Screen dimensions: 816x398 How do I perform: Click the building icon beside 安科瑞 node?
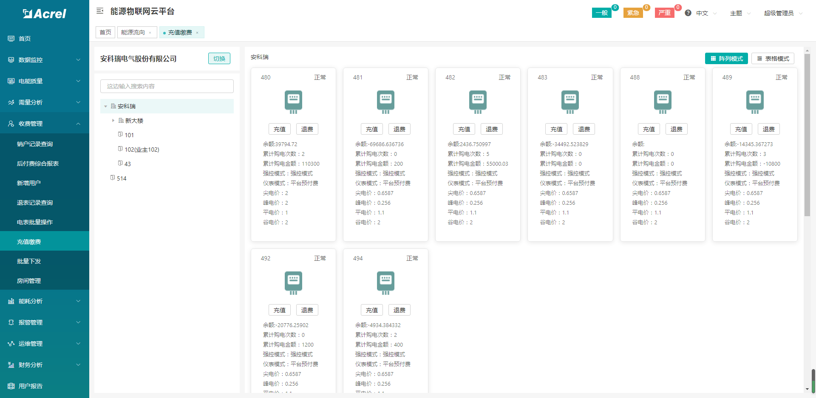(x=113, y=106)
